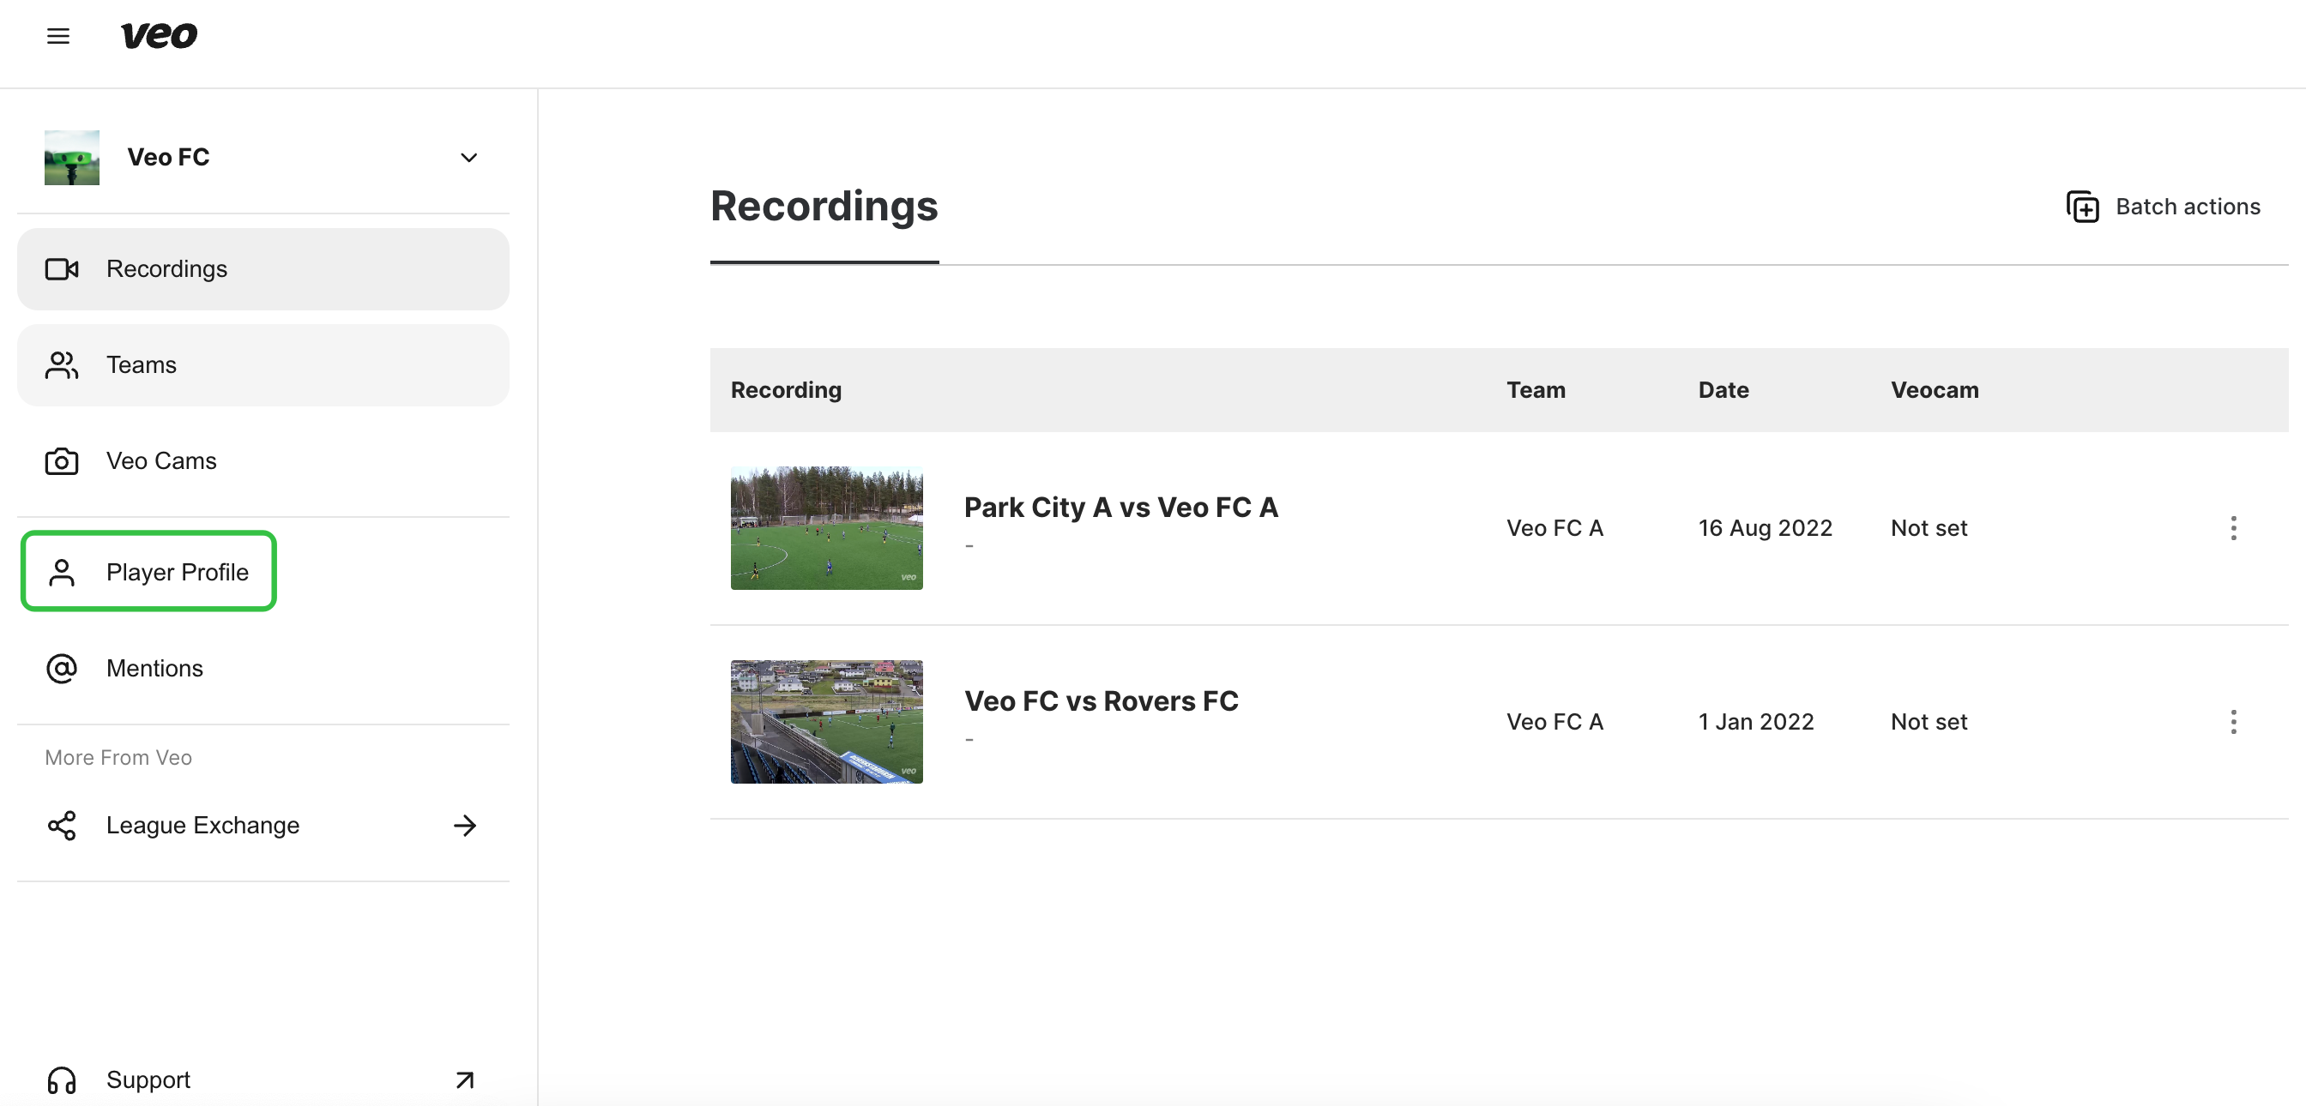Open League Exchange link
This screenshot has height=1106, width=2306.
pos(263,825)
